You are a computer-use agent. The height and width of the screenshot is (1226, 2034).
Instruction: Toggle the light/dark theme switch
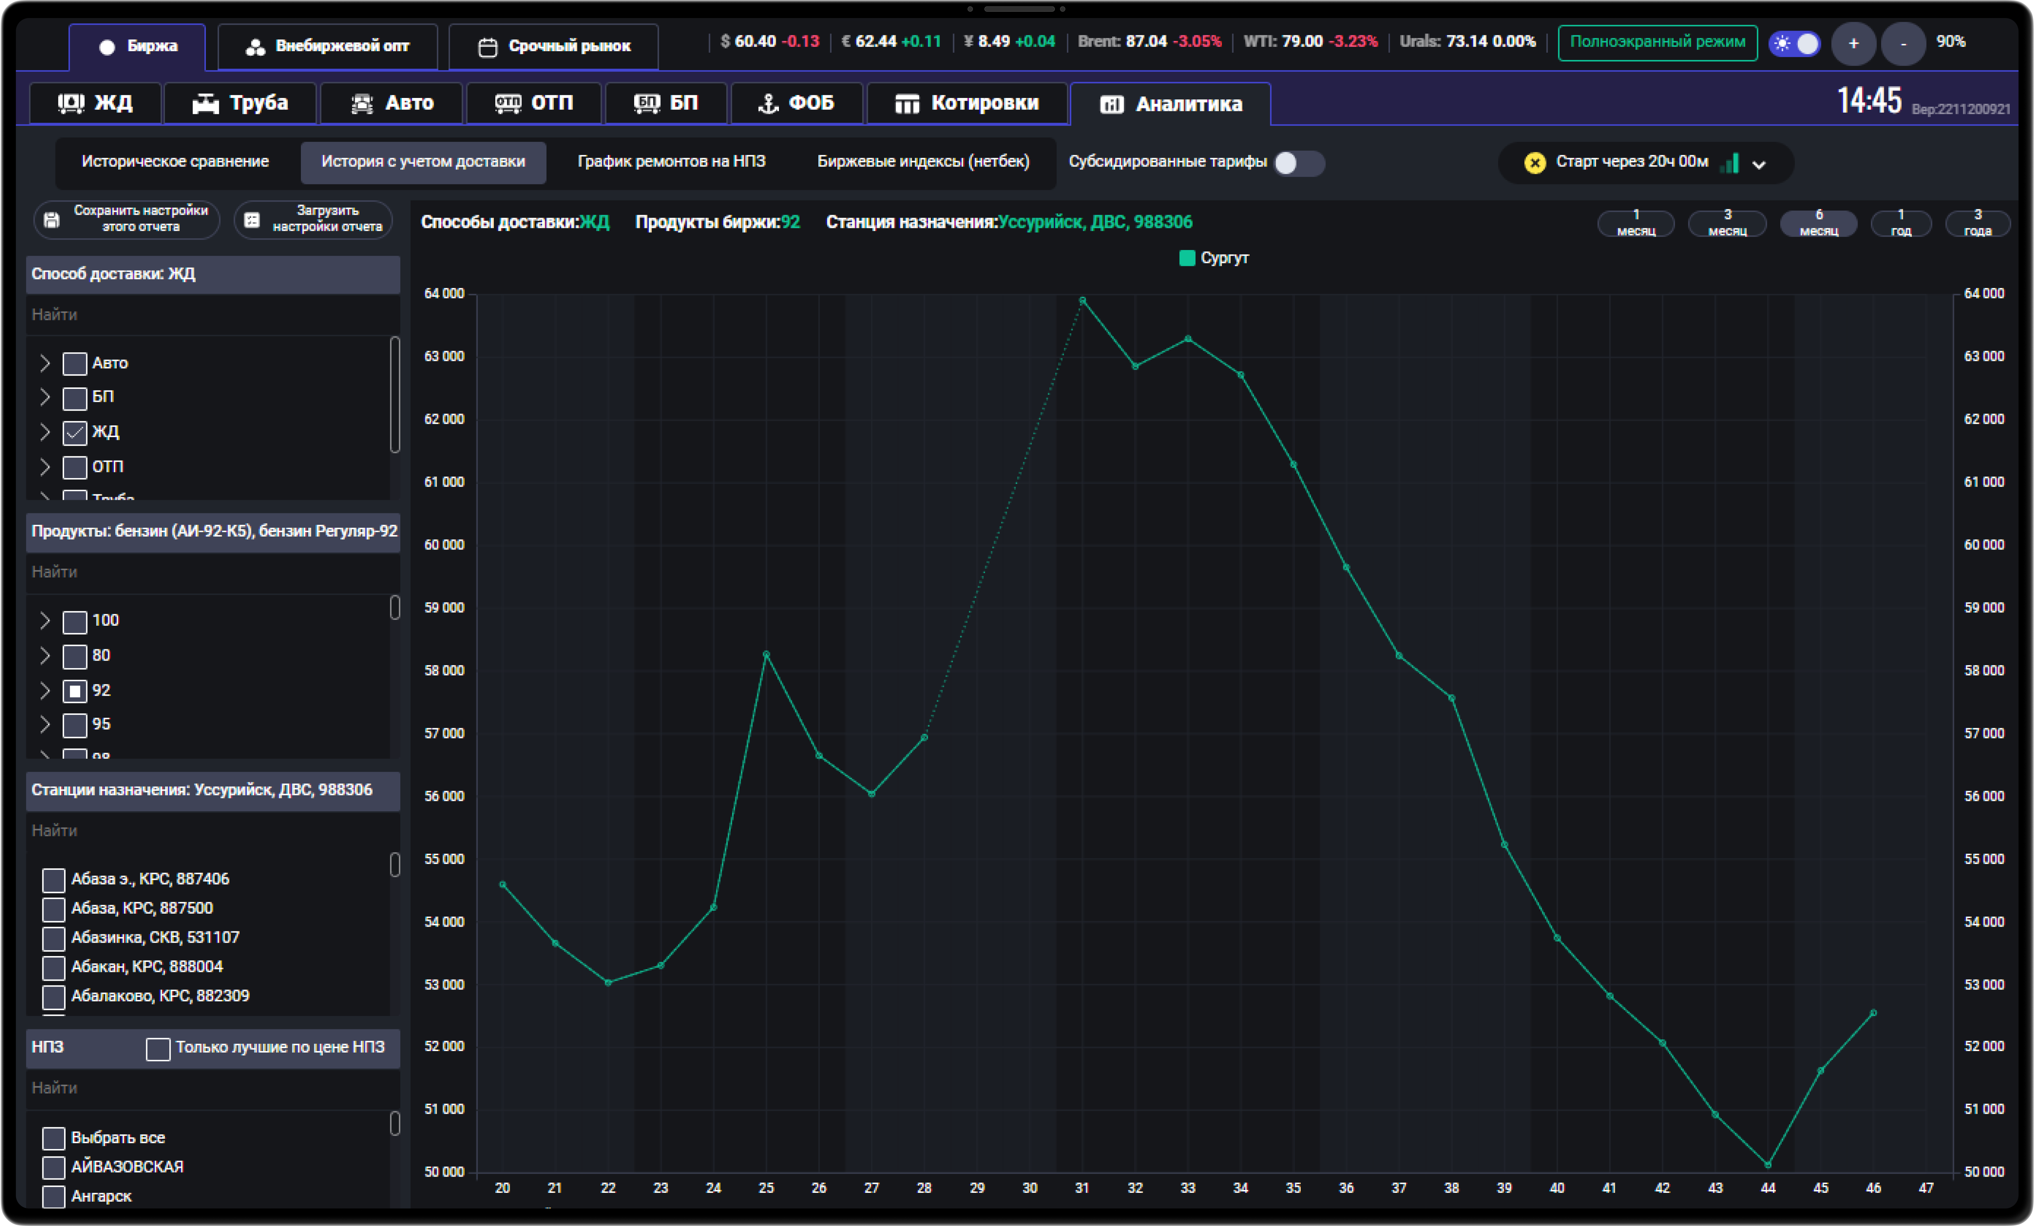(1795, 44)
